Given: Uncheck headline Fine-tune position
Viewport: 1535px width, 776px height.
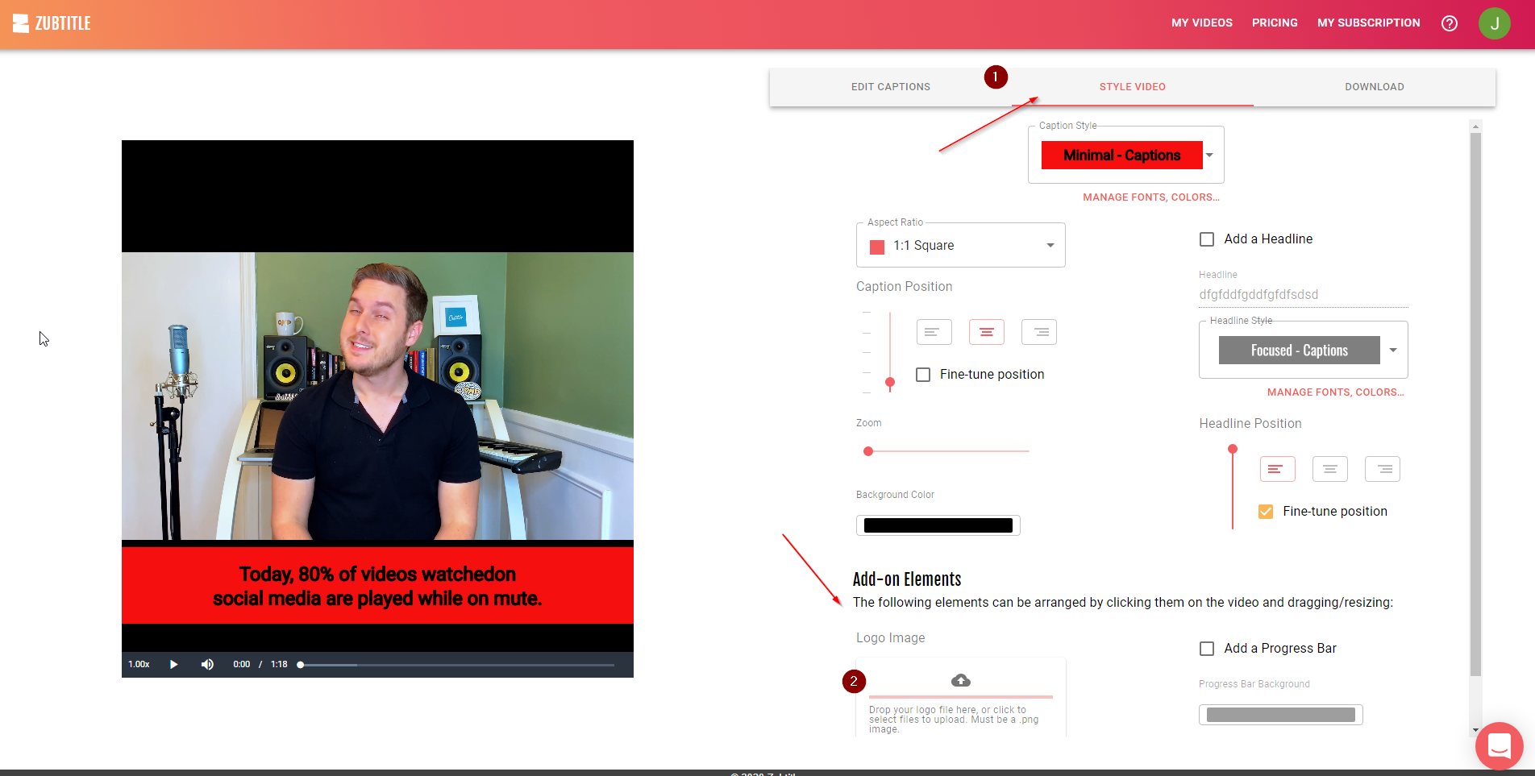Looking at the screenshot, I should point(1265,512).
